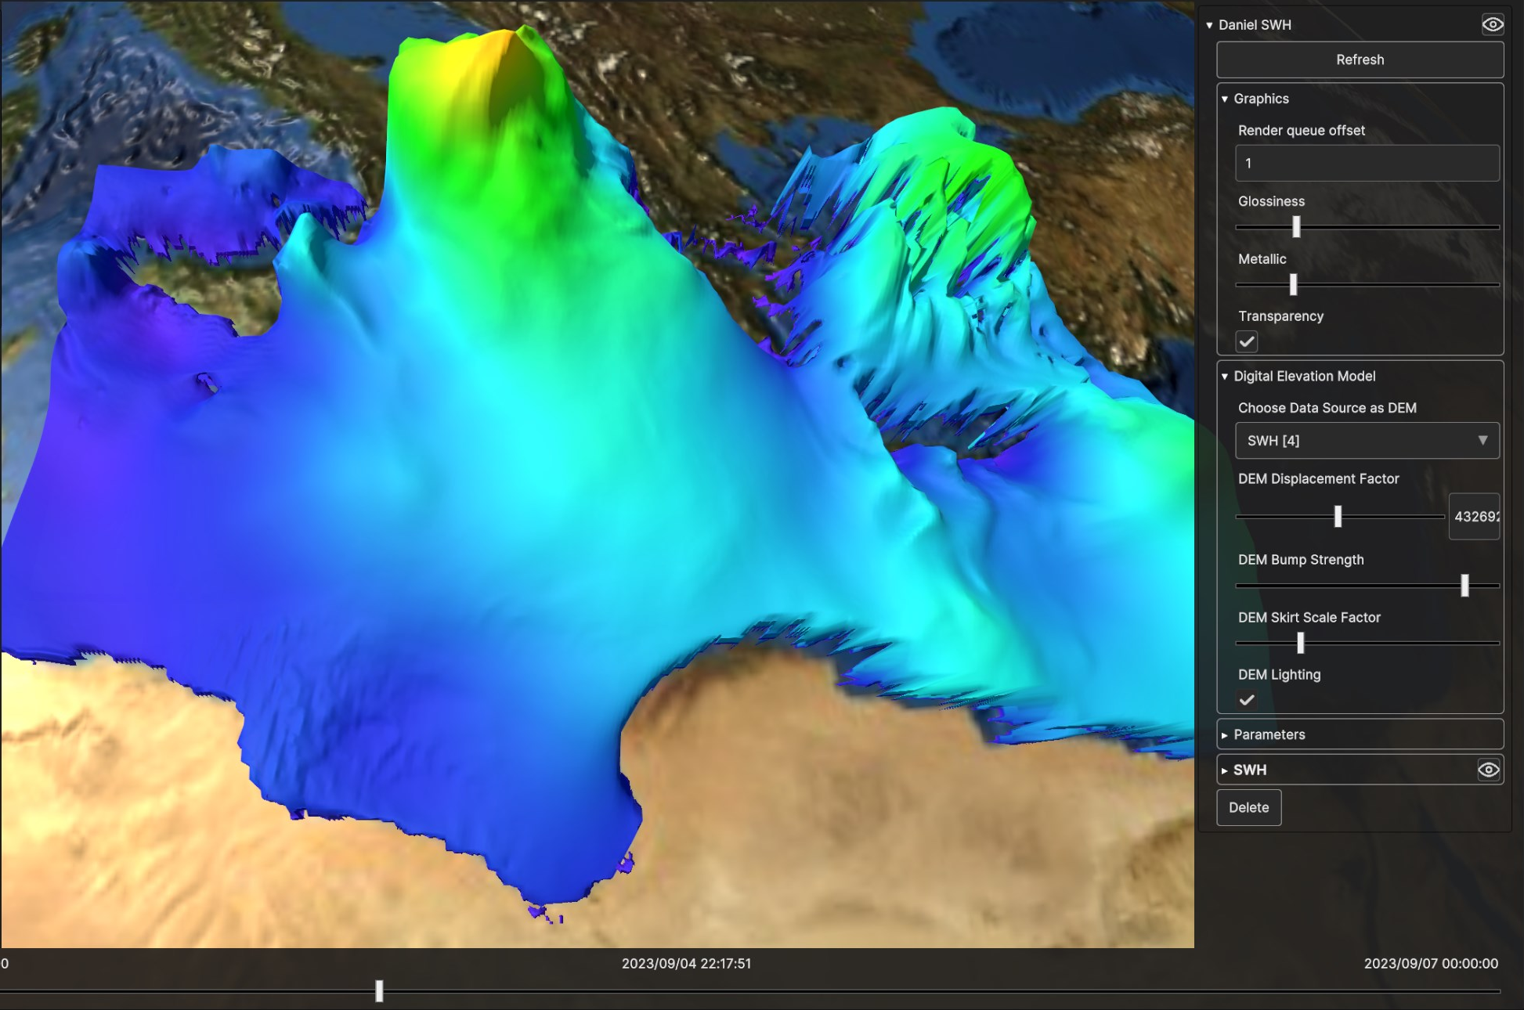Click the DEM Skirt Scale Factor slider
Screen dimensions: 1524x1010
coord(1300,643)
